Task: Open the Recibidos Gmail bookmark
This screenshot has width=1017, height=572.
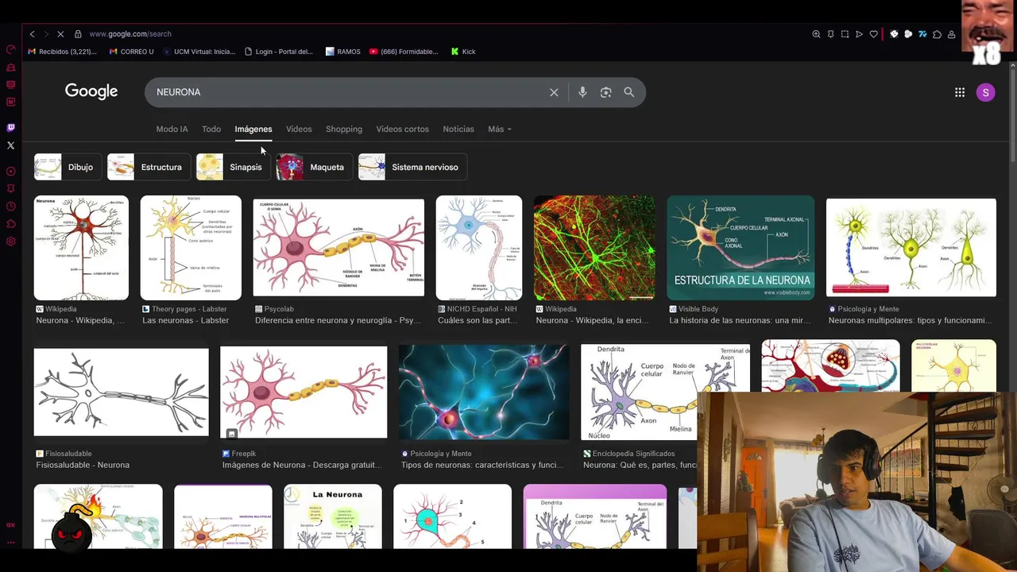Action: 62,52
